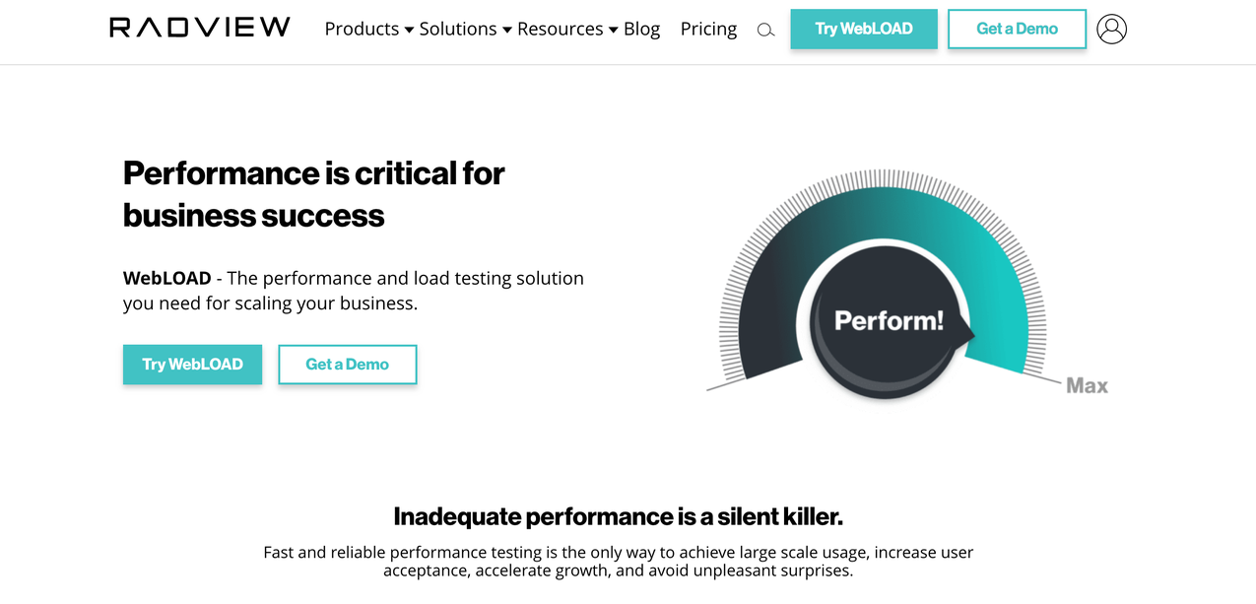Expand the Solutions menu
Viewport: 1256px width, 604px height.
pyautogui.click(x=458, y=29)
